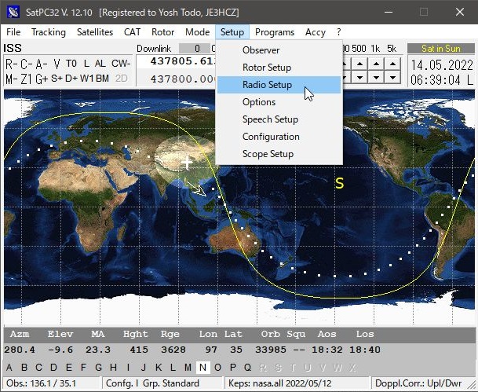Click the S+ button in the control row
The height and width of the screenshot is (392, 478).
58,79
